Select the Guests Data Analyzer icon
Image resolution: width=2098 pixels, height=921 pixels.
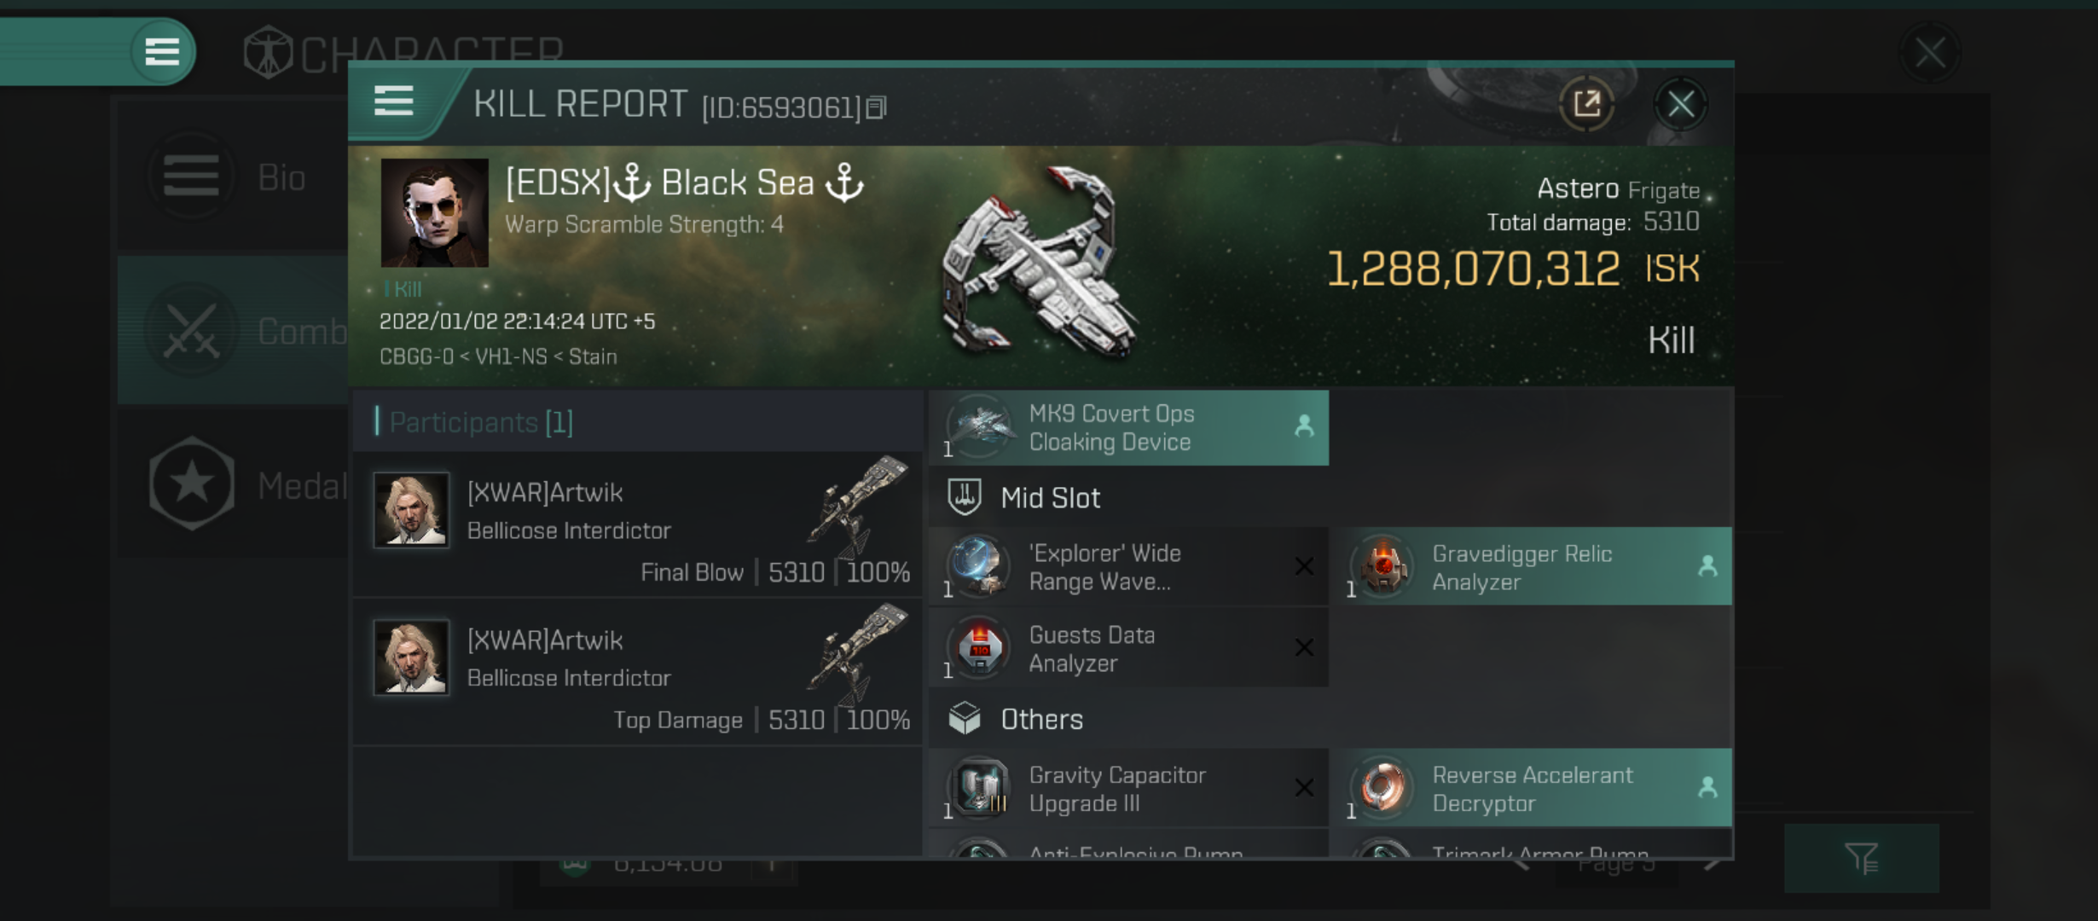981,648
